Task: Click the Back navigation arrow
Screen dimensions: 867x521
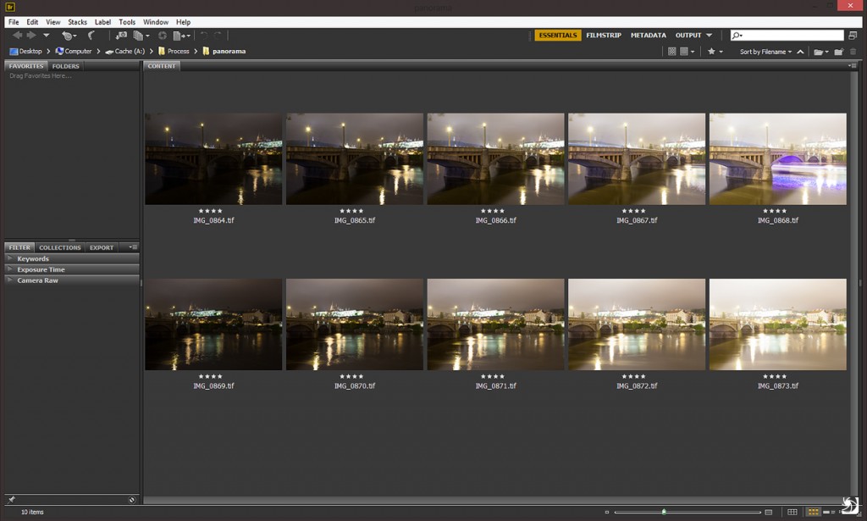Action: [16, 35]
